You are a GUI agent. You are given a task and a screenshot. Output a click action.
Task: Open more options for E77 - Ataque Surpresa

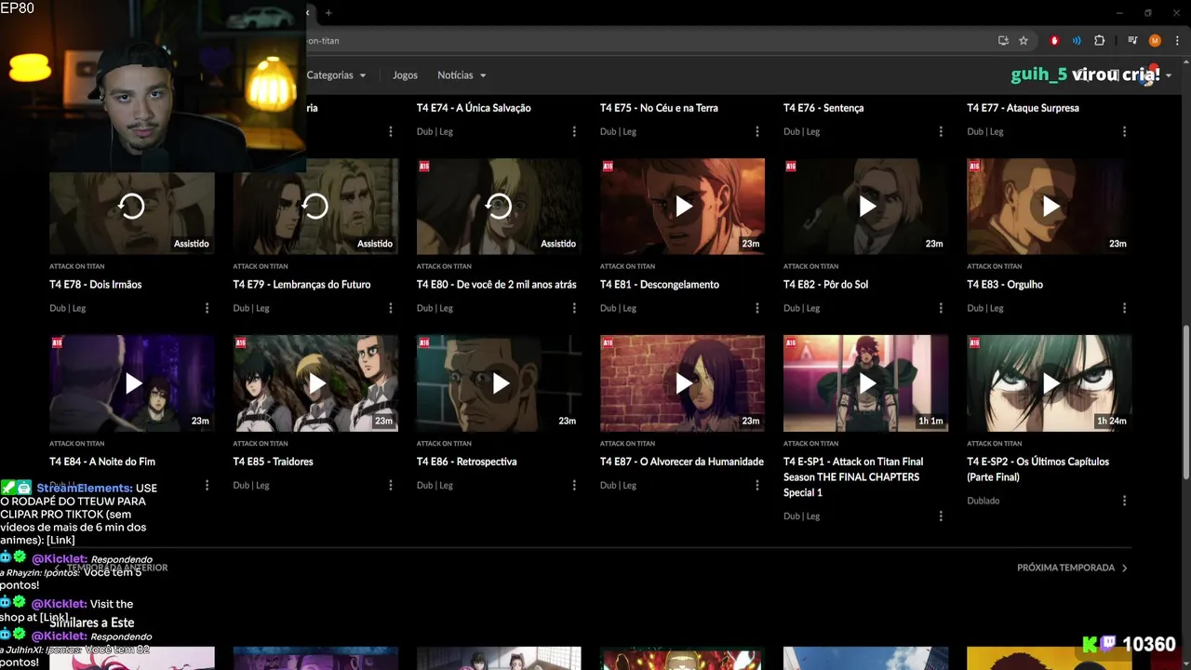[x=1124, y=131]
